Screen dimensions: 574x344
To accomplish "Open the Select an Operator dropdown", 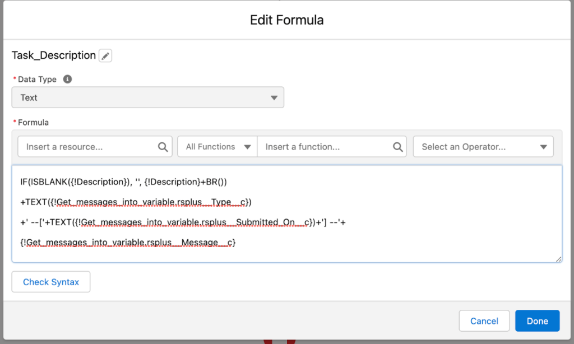I will click(x=483, y=147).
